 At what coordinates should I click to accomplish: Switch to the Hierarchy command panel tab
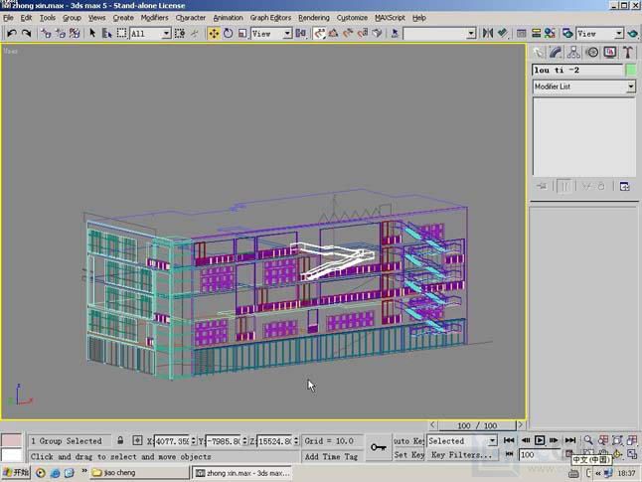point(573,53)
